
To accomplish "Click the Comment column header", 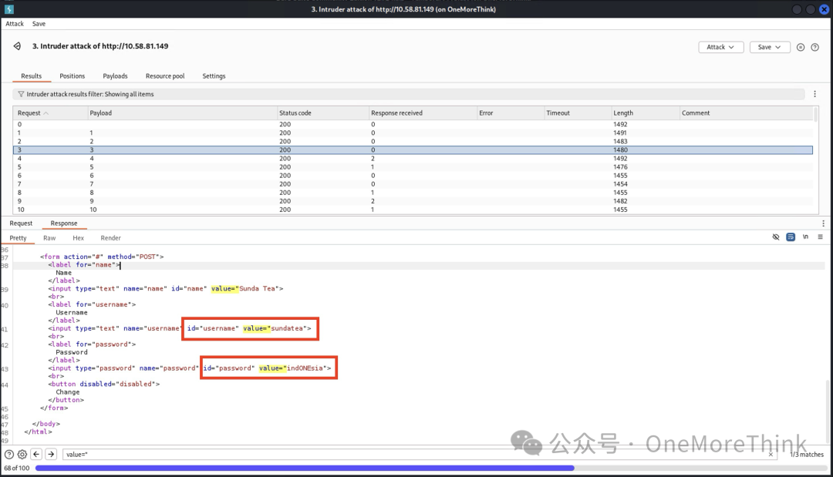I will (x=747, y=113).
